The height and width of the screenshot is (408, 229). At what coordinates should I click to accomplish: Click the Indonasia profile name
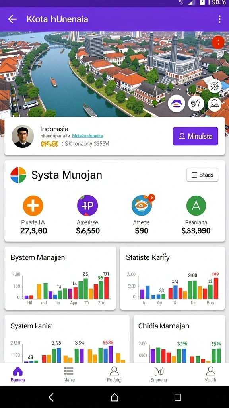pyautogui.click(x=54, y=129)
